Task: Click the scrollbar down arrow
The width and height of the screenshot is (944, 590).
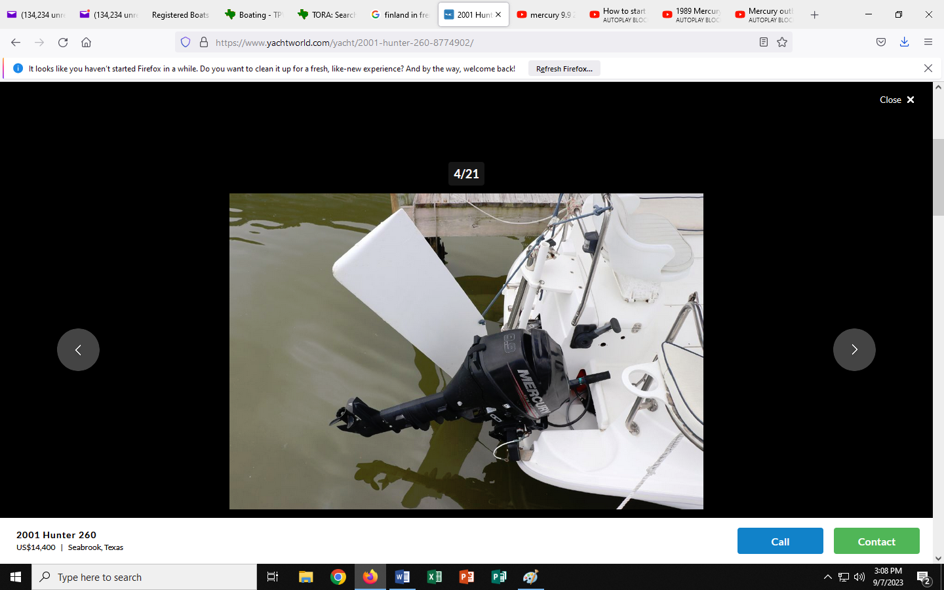Action: pos(938,558)
